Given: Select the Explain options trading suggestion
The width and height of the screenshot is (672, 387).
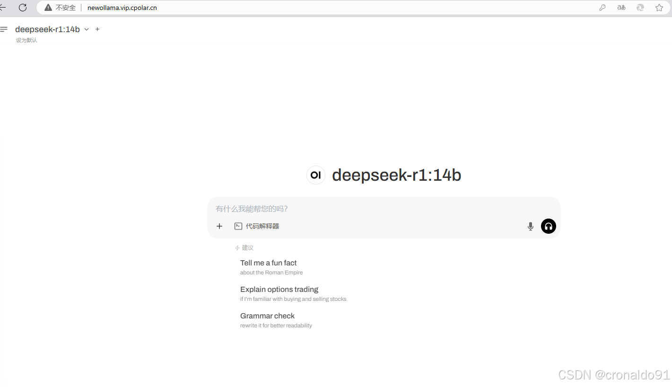Looking at the screenshot, I should (x=279, y=290).
